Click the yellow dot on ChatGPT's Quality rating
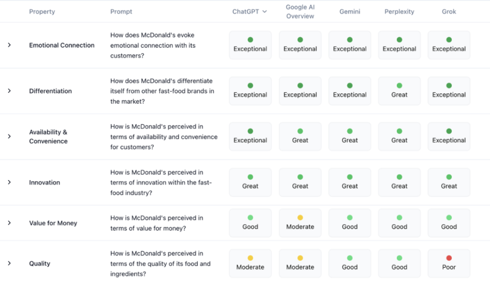The width and height of the screenshot is (490, 282). (250, 259)
